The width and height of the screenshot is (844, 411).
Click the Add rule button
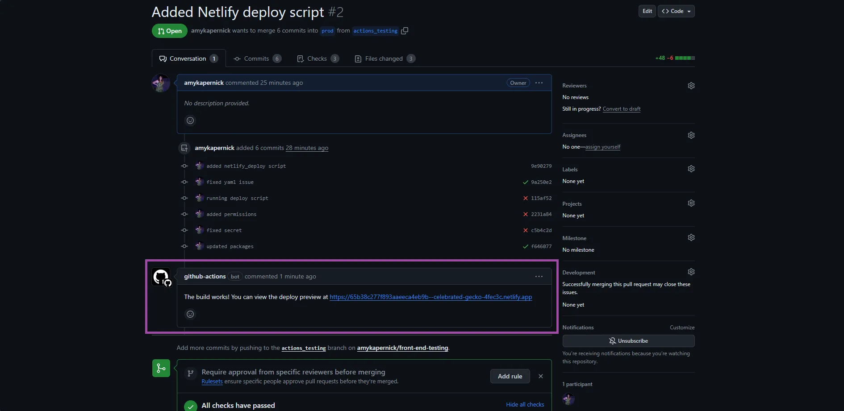pos(510,376)
